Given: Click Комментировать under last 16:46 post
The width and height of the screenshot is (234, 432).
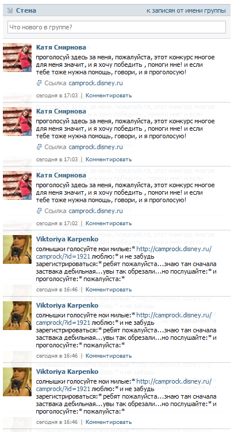Looking at the screenshot, I should (109, 422).
